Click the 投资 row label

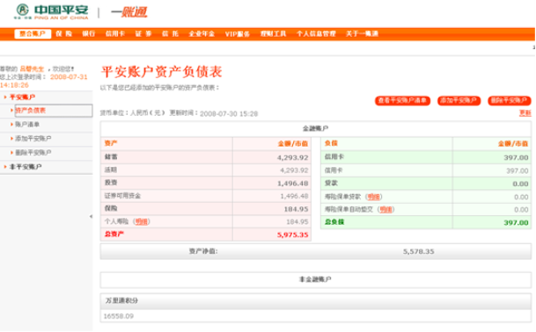111,183
